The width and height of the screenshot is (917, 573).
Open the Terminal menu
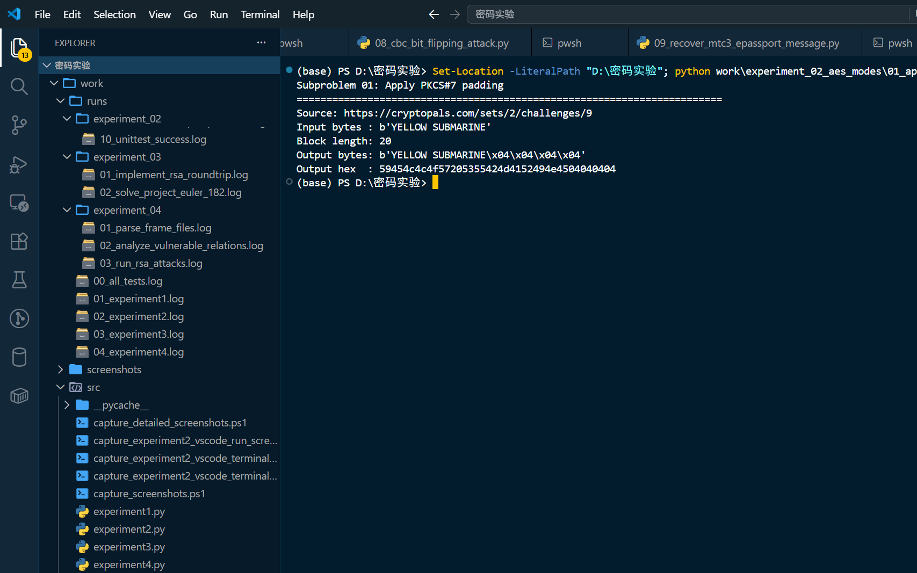point(260,14)
